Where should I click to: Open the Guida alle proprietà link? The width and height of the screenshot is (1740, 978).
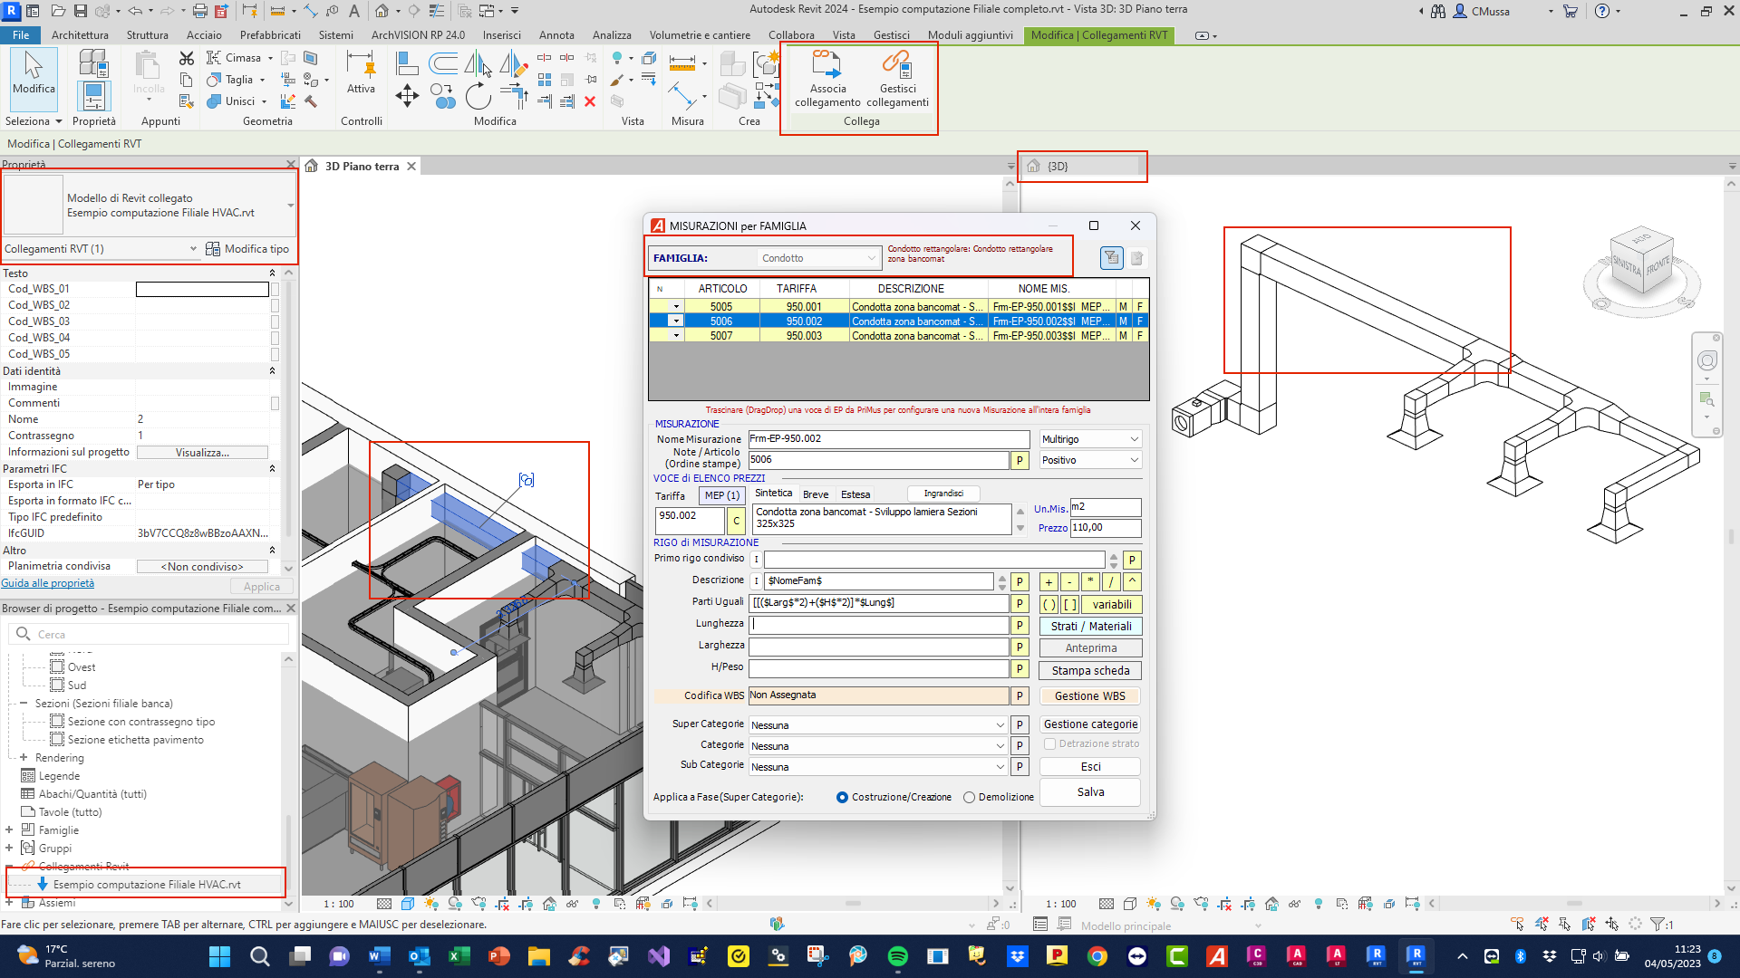pyautogui.click(x=48, y=584)
